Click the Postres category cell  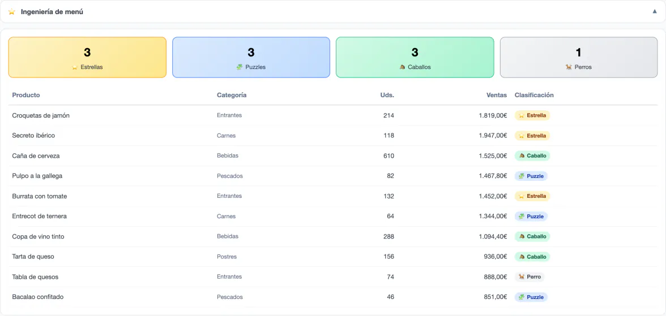pyautogui.click(x=227, y=257)
